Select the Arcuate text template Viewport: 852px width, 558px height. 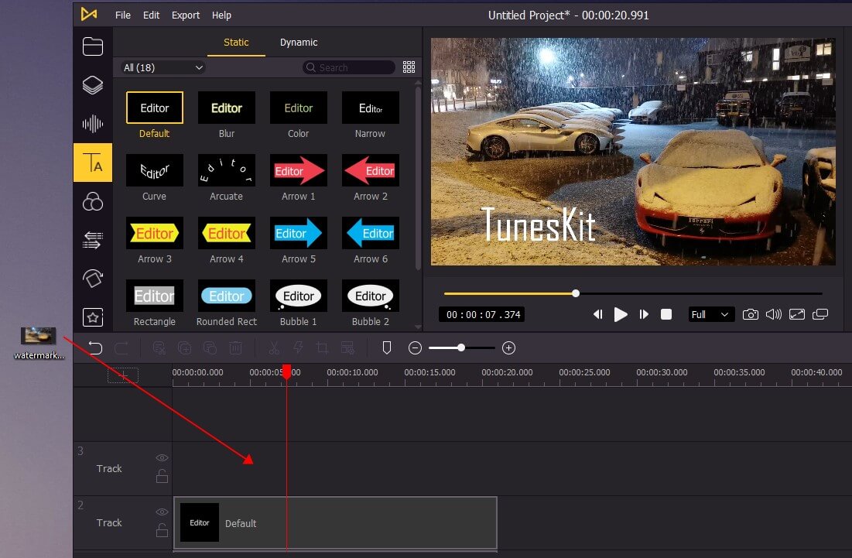[227, 178]
